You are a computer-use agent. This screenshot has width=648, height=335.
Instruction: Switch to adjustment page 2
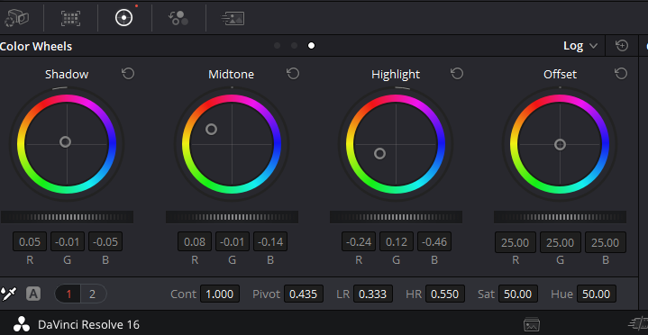click(x=93, y=294)
